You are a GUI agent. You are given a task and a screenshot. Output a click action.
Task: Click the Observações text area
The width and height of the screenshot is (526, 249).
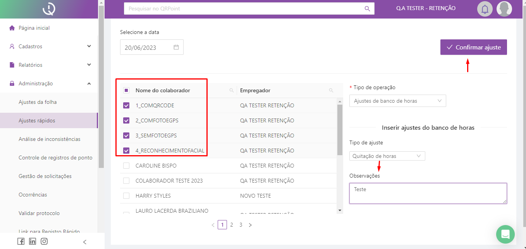coord(428,193)
